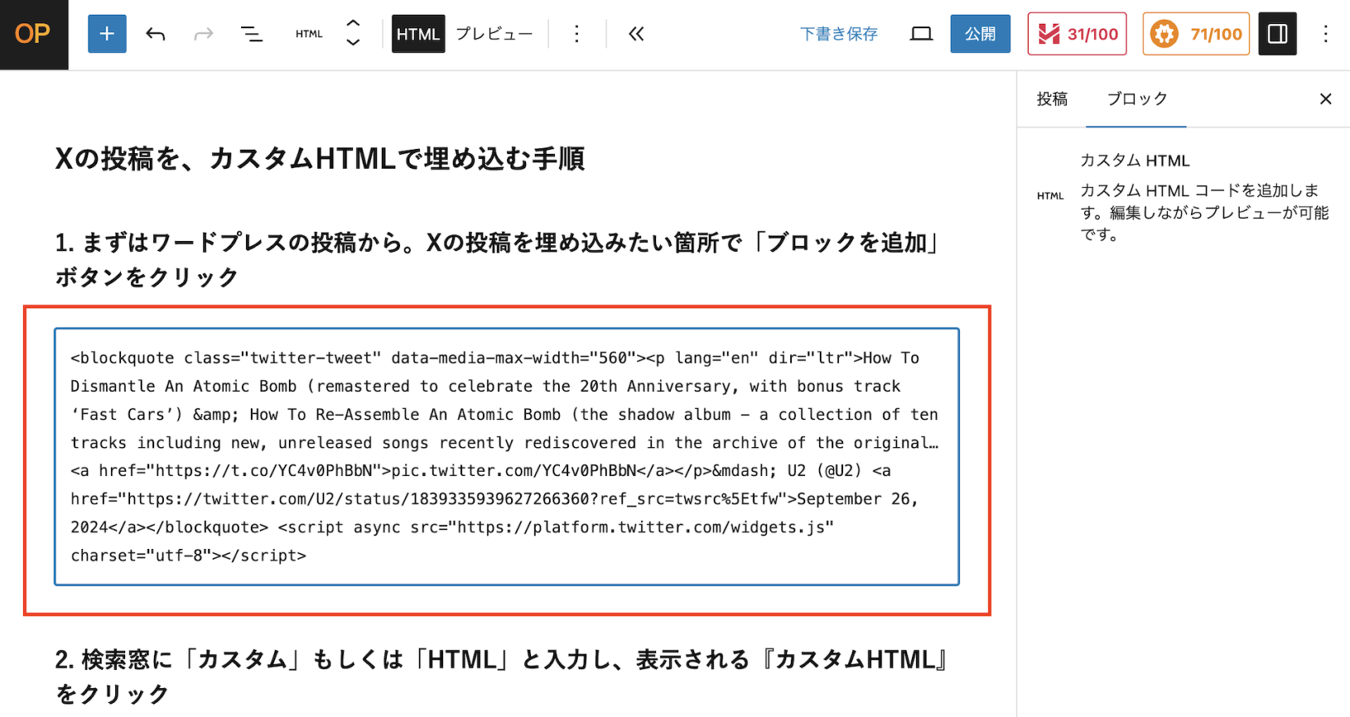Open the 31/100 SEO score badge

(1077, 34)
